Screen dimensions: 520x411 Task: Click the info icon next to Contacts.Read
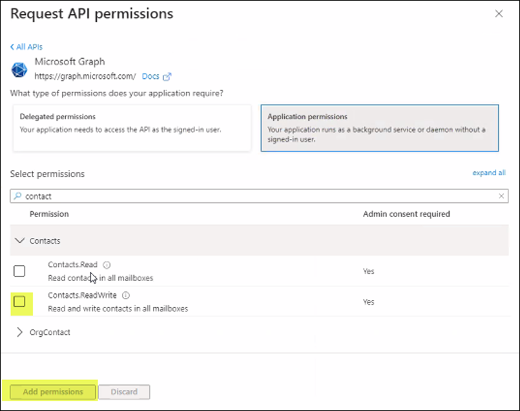(x=105, y=264)
